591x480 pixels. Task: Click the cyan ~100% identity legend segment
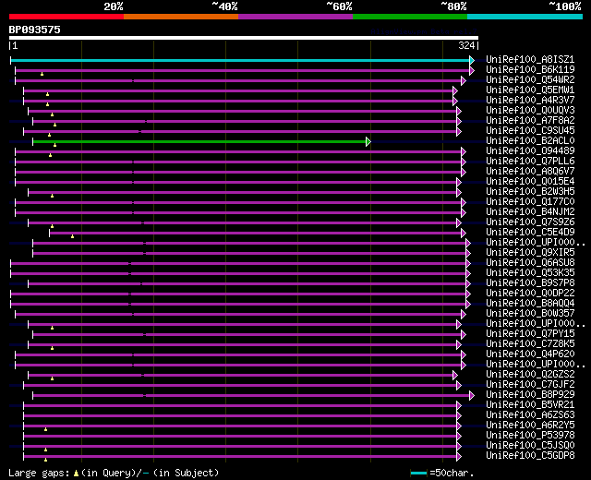click(x=525, y=17)
